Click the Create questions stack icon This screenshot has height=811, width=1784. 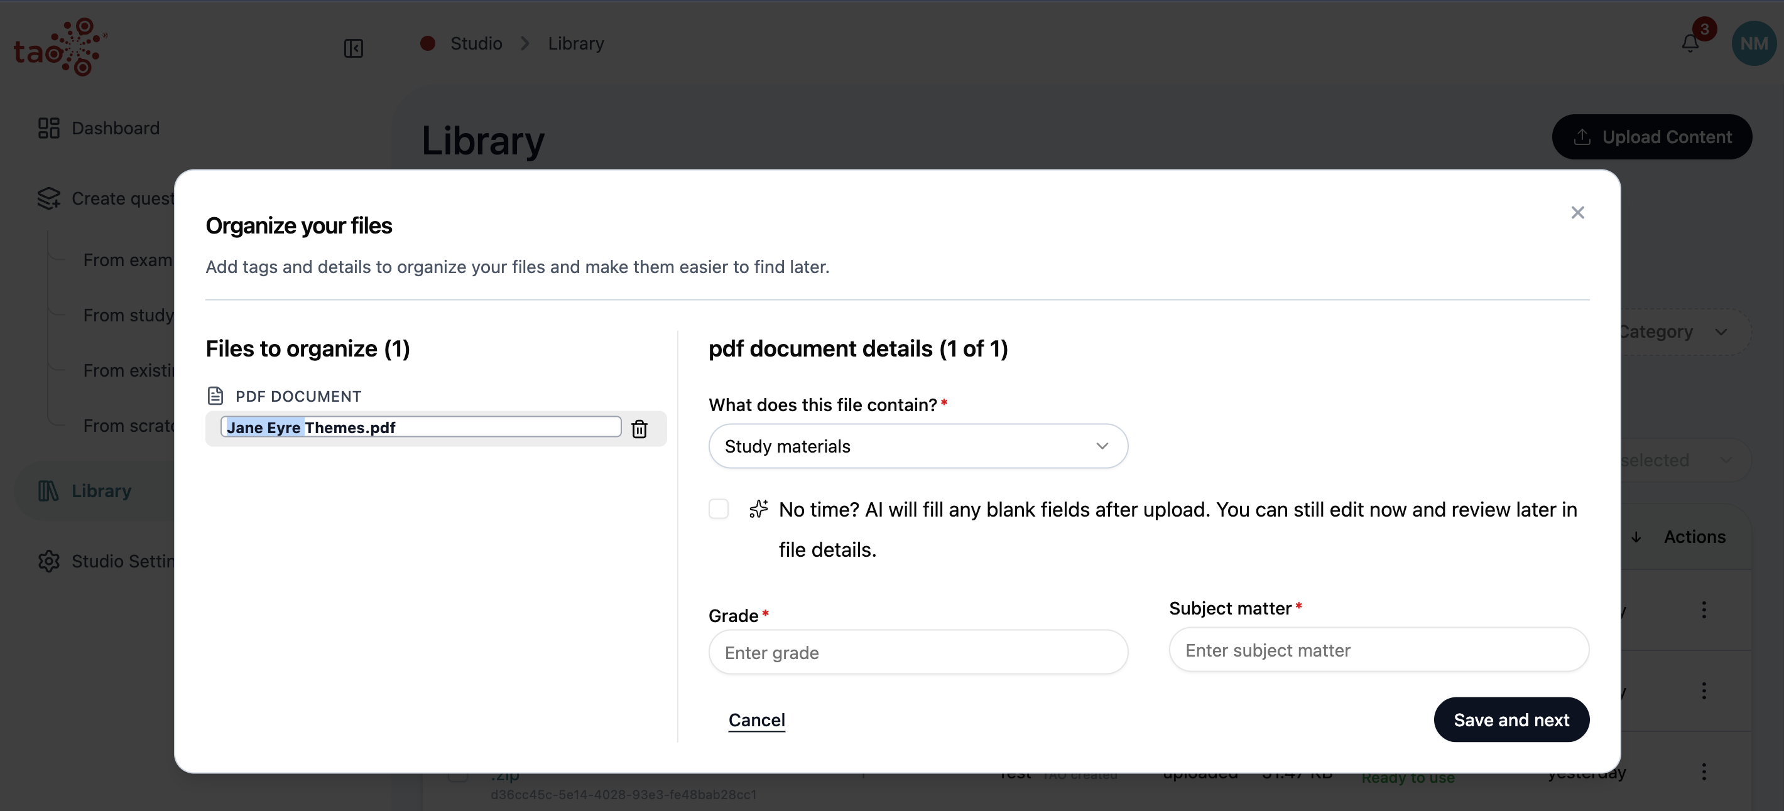[48, 198]
